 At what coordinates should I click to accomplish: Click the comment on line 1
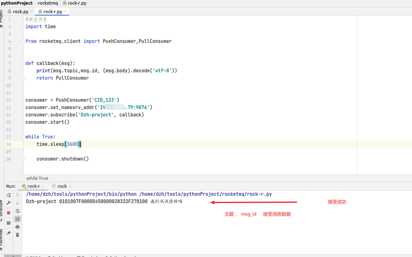pos(36,19)
